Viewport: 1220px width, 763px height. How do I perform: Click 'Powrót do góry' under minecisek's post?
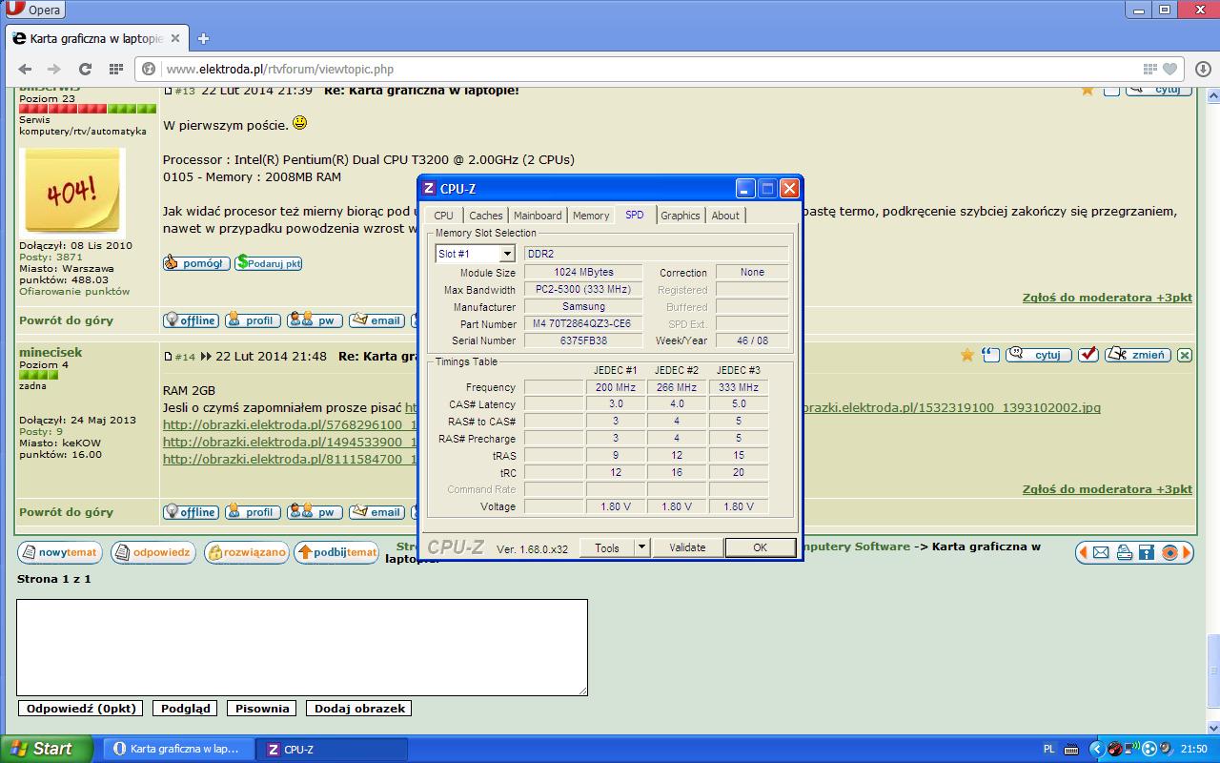[x=66, y=512]
